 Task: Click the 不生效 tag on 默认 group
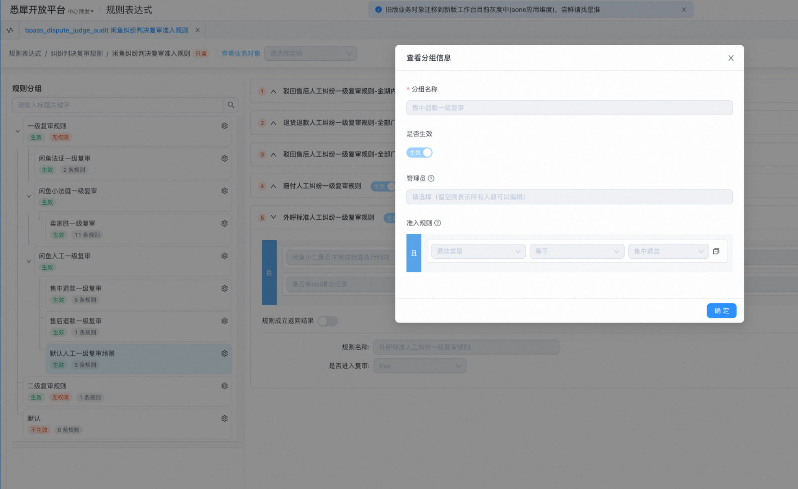click(x=39, y=430)
